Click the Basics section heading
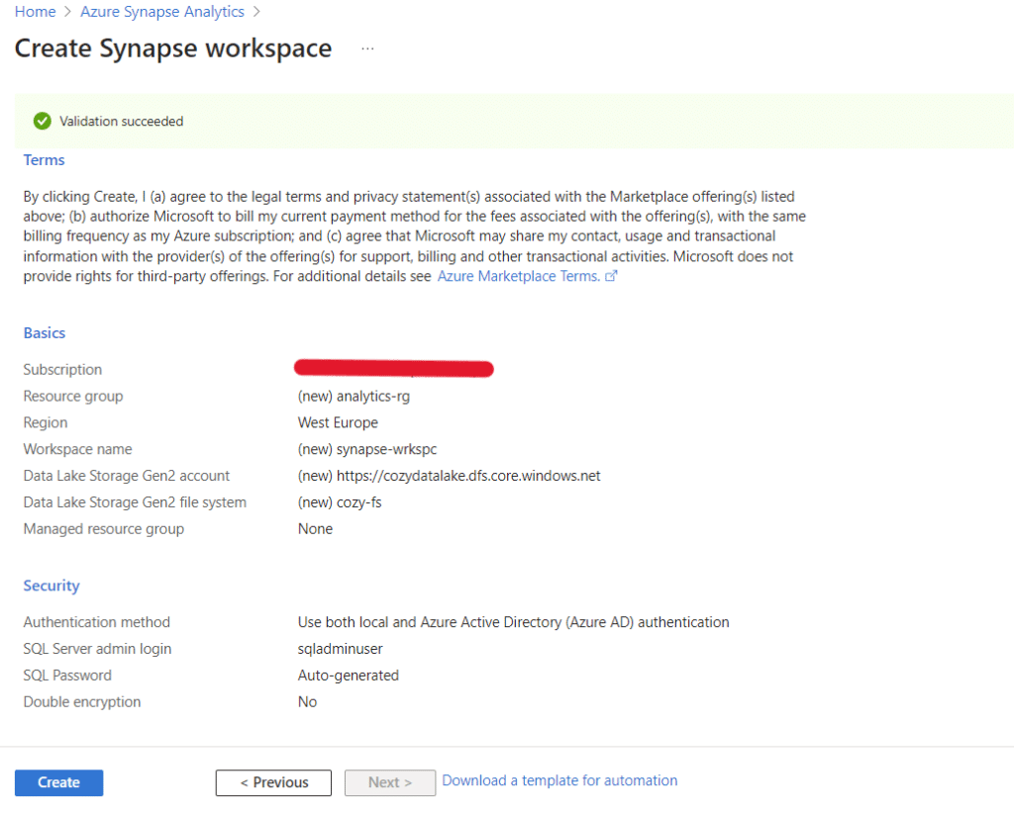The image size is (1014, 816). point(45,333)
